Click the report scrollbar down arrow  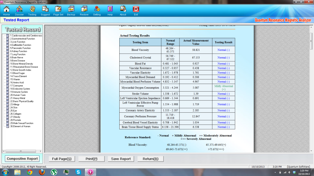point(311,151)
